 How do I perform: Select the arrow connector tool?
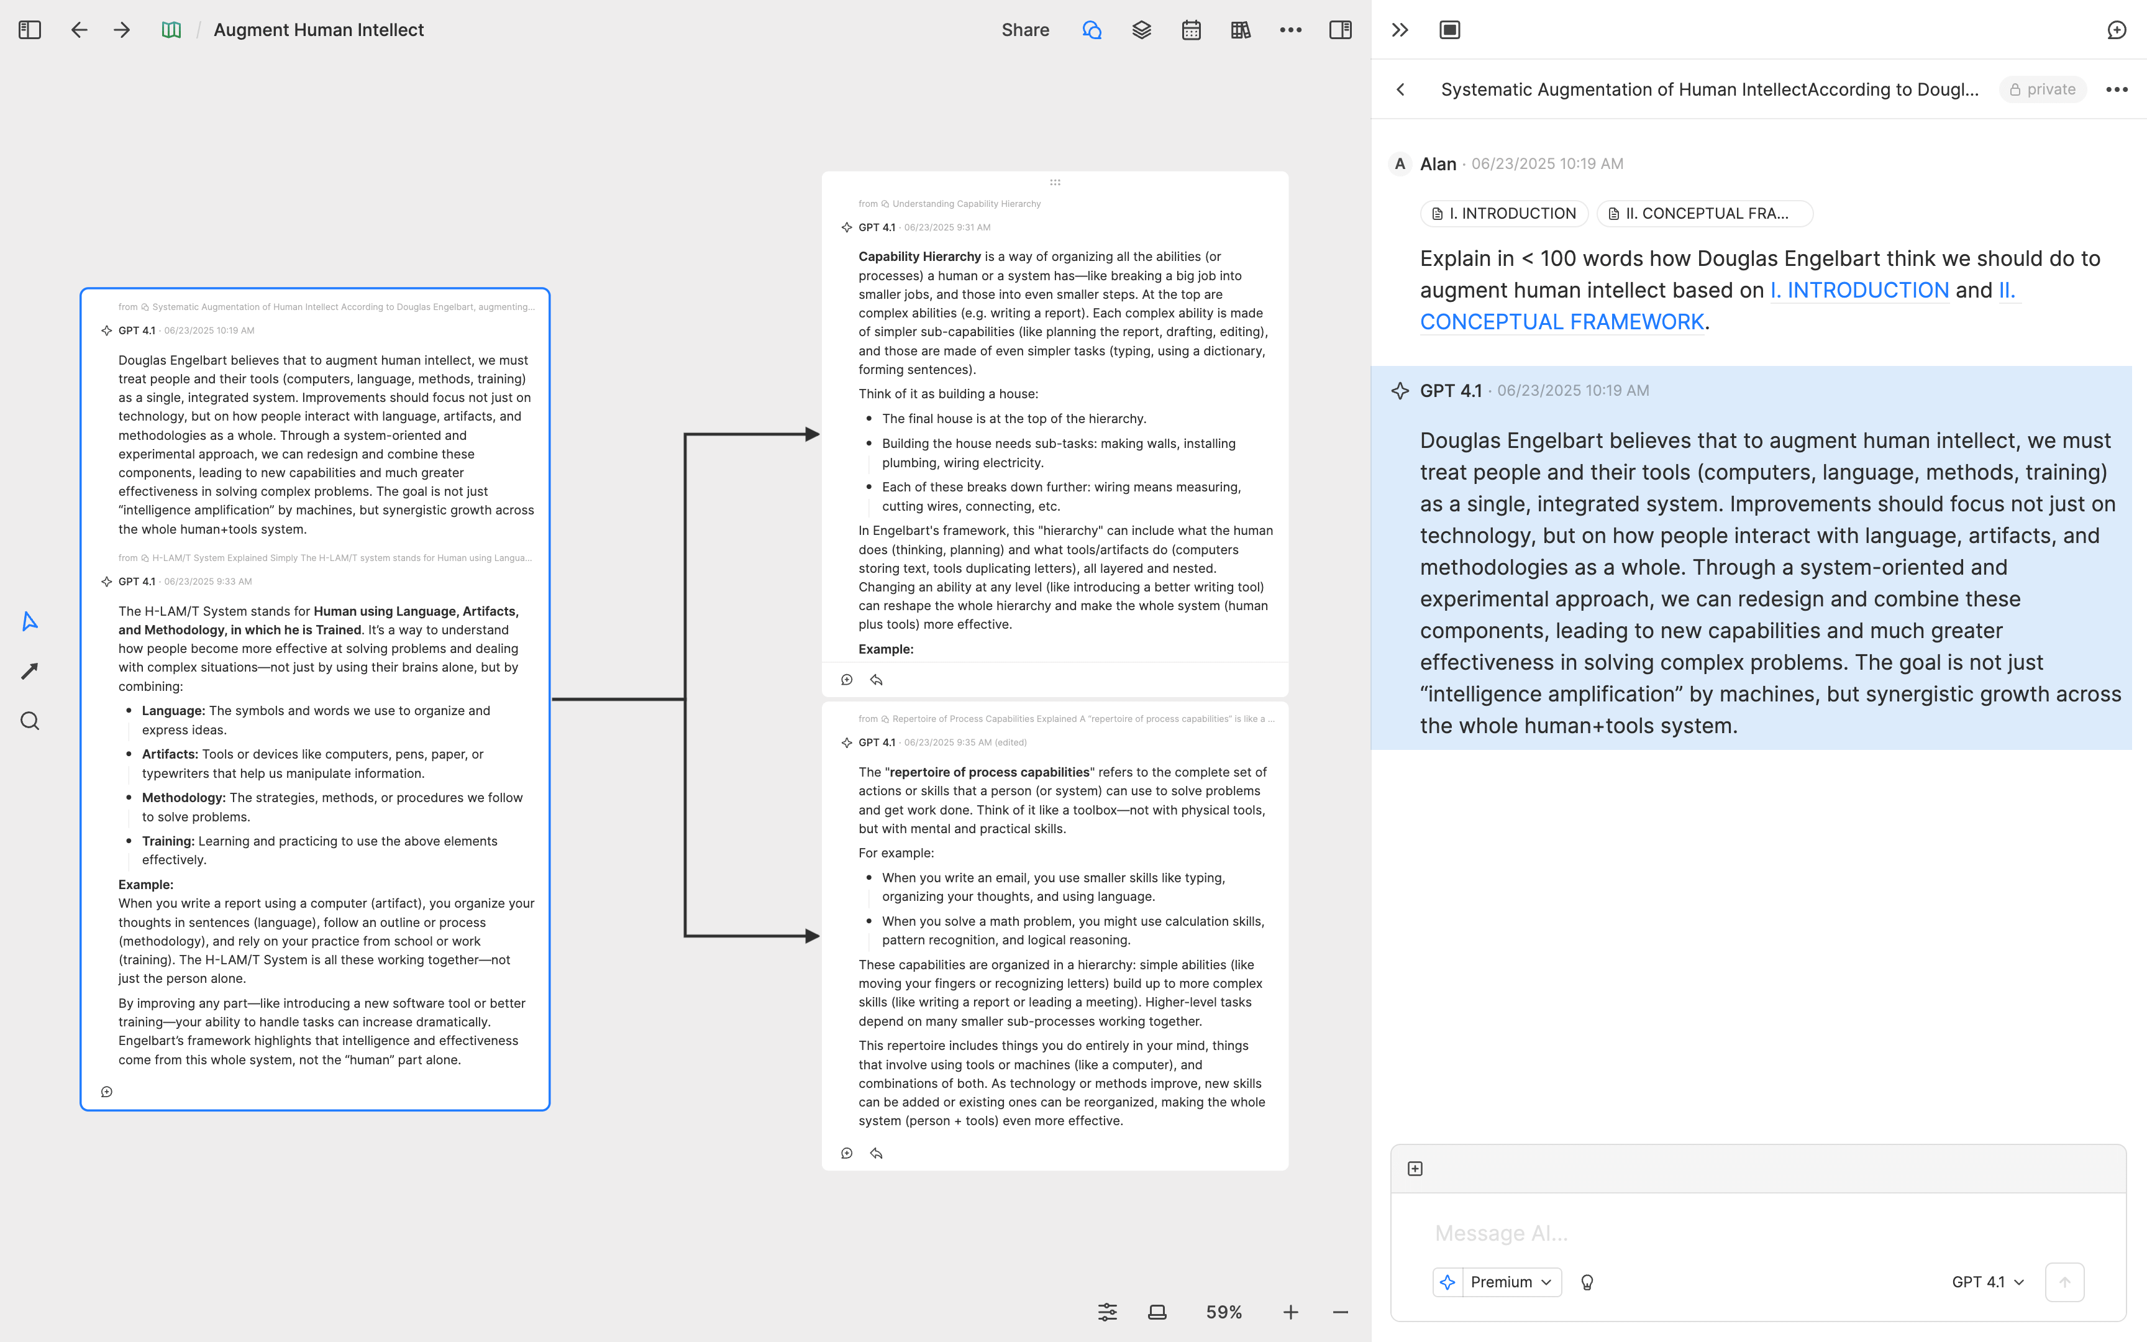(x=29, y=671)
